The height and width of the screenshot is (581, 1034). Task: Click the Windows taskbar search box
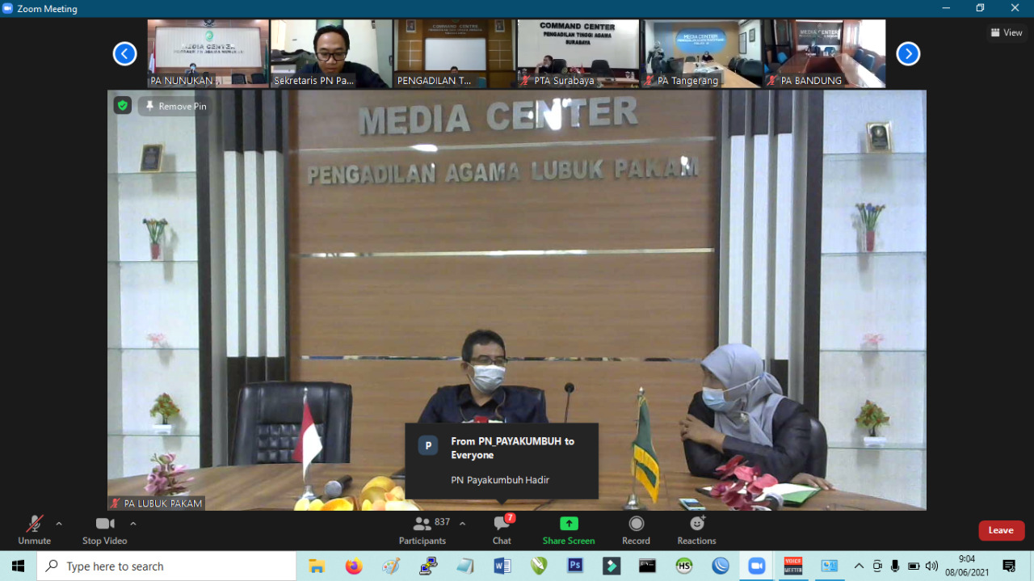(x=166, y=566)
